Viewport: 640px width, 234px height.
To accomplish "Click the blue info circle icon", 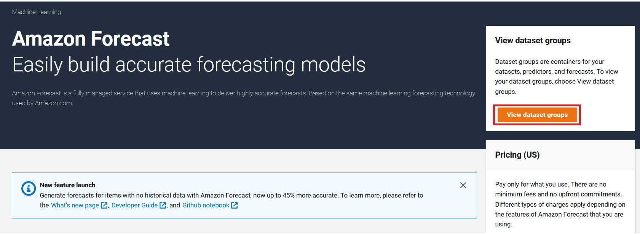I will pyautogui.click(x=29, y=188).
